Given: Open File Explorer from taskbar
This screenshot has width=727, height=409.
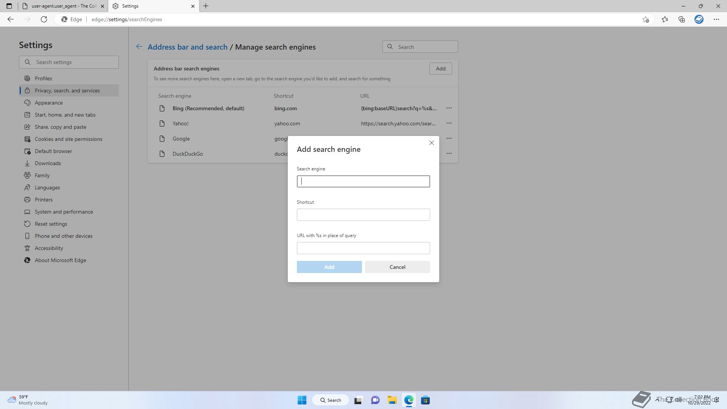Looking at the screenshot, I should tap(392, 400).
